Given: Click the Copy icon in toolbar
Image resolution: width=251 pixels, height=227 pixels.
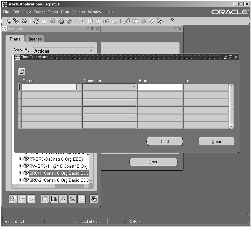Looking at the screenshot, I should click(x=90, y=21).
